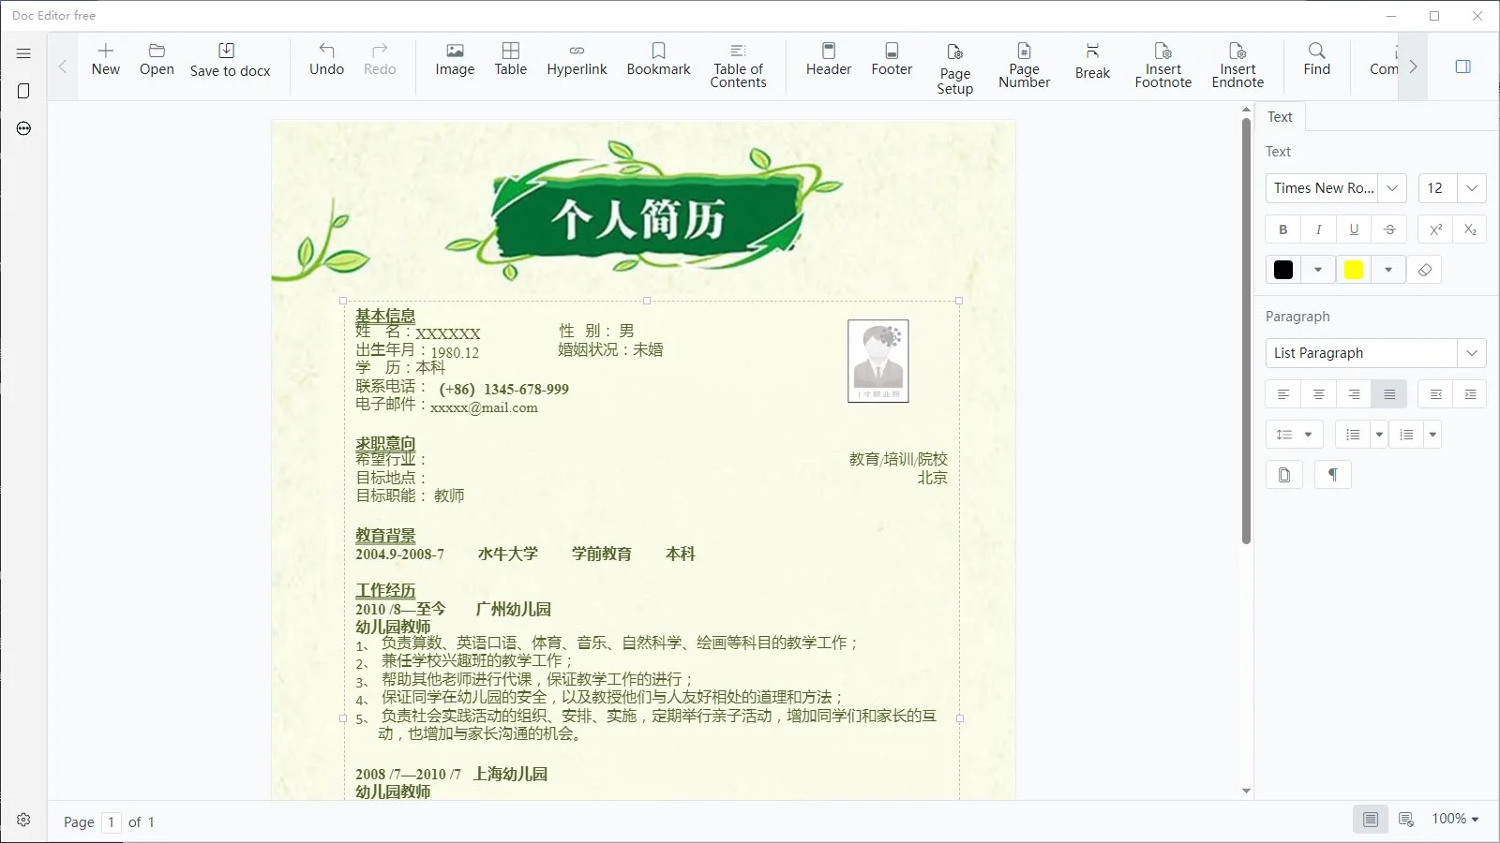Click the Redo toolbar button

[380, 60]
